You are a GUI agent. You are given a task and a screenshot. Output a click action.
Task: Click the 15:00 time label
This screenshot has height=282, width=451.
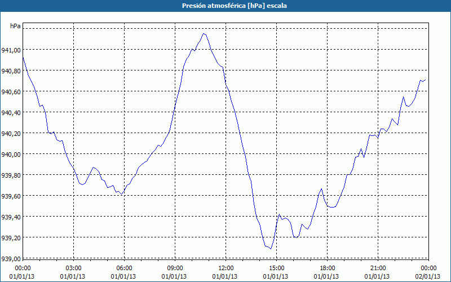(276, 268)
